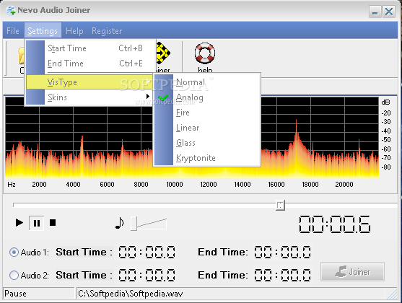Click Audio 1 Start Time display

coord(147,252)
